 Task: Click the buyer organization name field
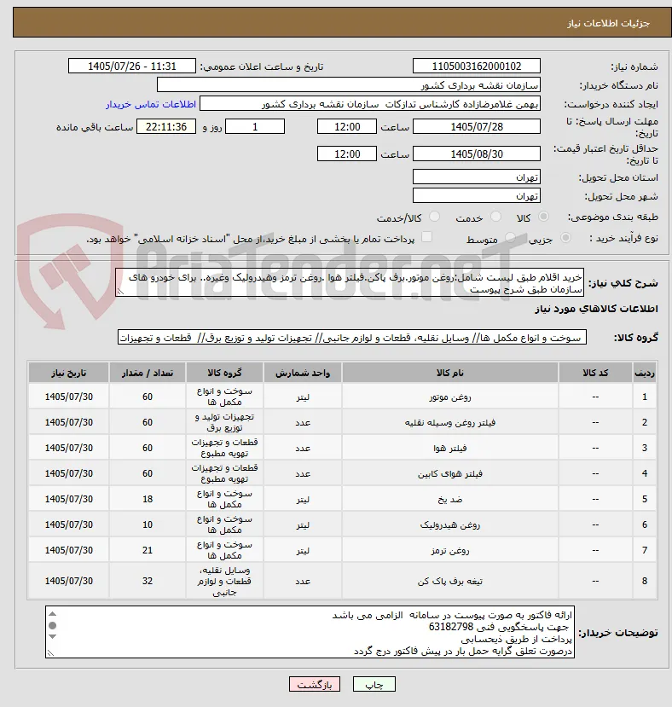point(348,85)
